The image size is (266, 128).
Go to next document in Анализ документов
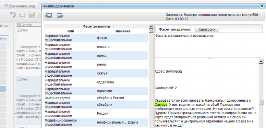[60, 16]
